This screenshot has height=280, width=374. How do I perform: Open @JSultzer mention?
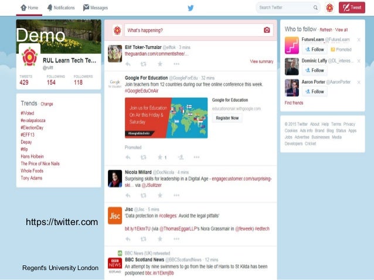coord(151,185)
